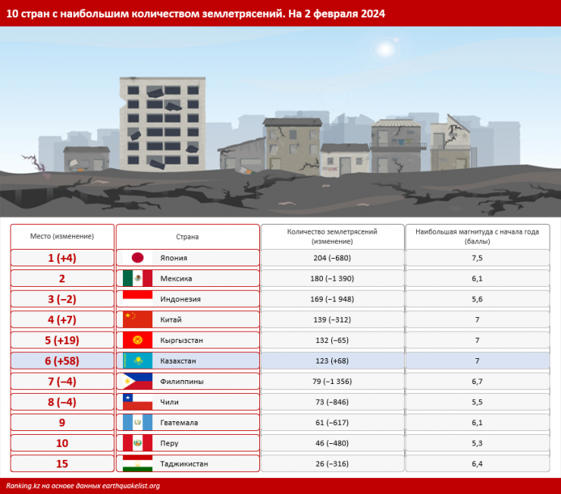
Task: Click the 'Наибольшая магнитуда' column header
Action: 477,236
